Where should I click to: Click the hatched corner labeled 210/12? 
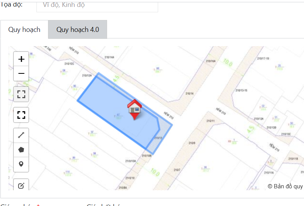point(159,139)
